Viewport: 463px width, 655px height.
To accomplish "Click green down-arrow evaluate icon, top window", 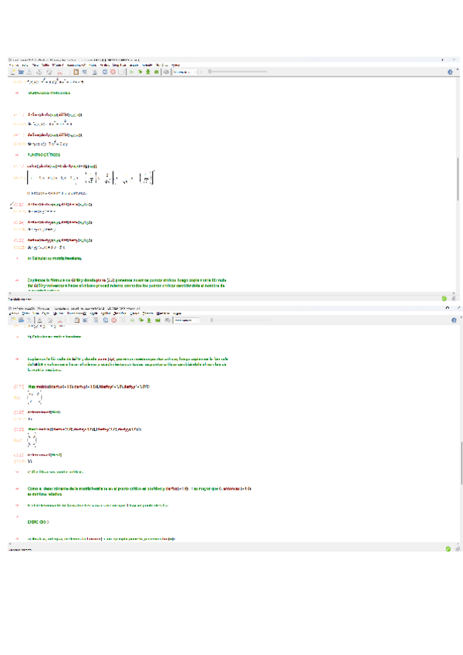I will [148, 72].
